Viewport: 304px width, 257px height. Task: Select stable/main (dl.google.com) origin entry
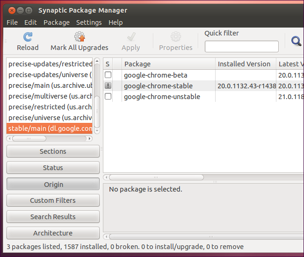[50, 128]
